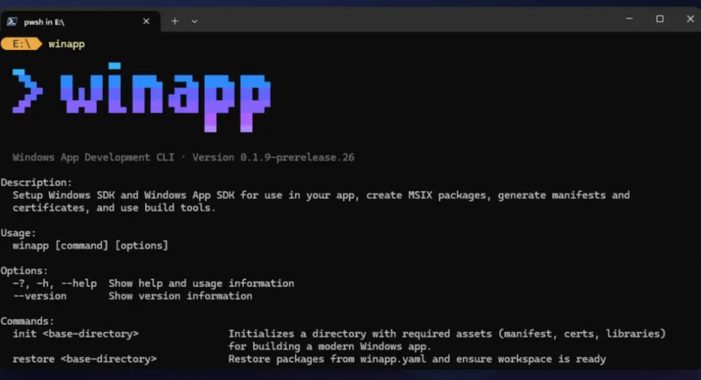
Task: Click 'Setup Windows SDK and Windows App SDK' line
Action: coord(321,195)
